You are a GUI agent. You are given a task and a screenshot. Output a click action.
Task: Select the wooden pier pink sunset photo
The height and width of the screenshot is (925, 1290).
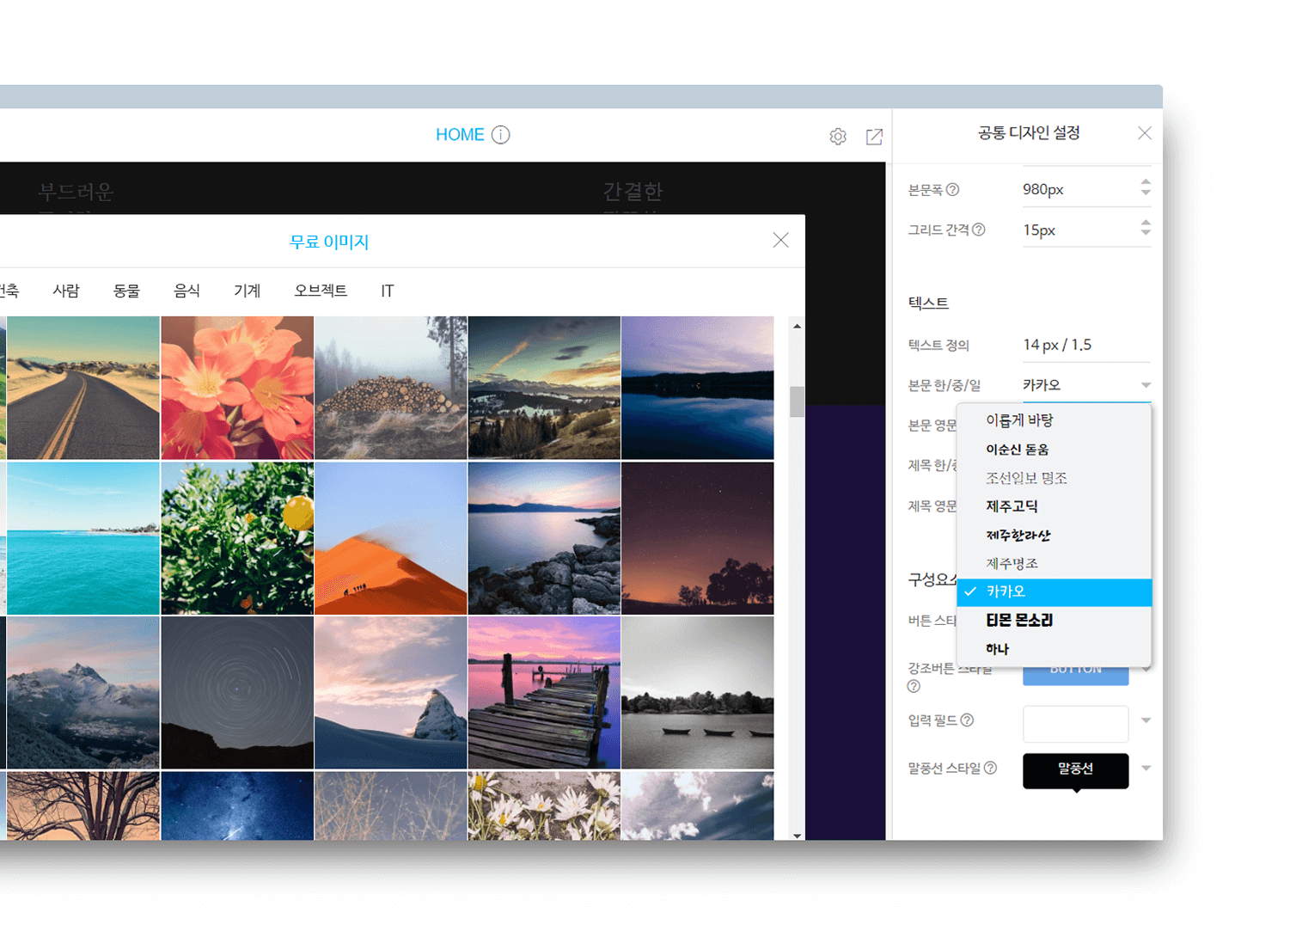point(544,692)
